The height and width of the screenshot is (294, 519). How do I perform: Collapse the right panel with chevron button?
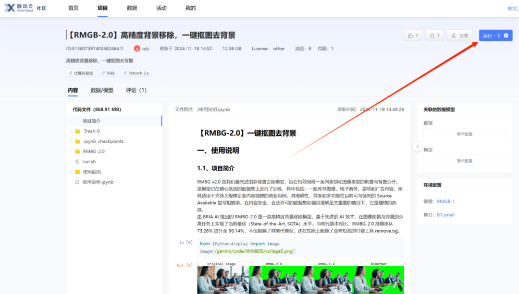pyautogui.click(x=418, y=146)
